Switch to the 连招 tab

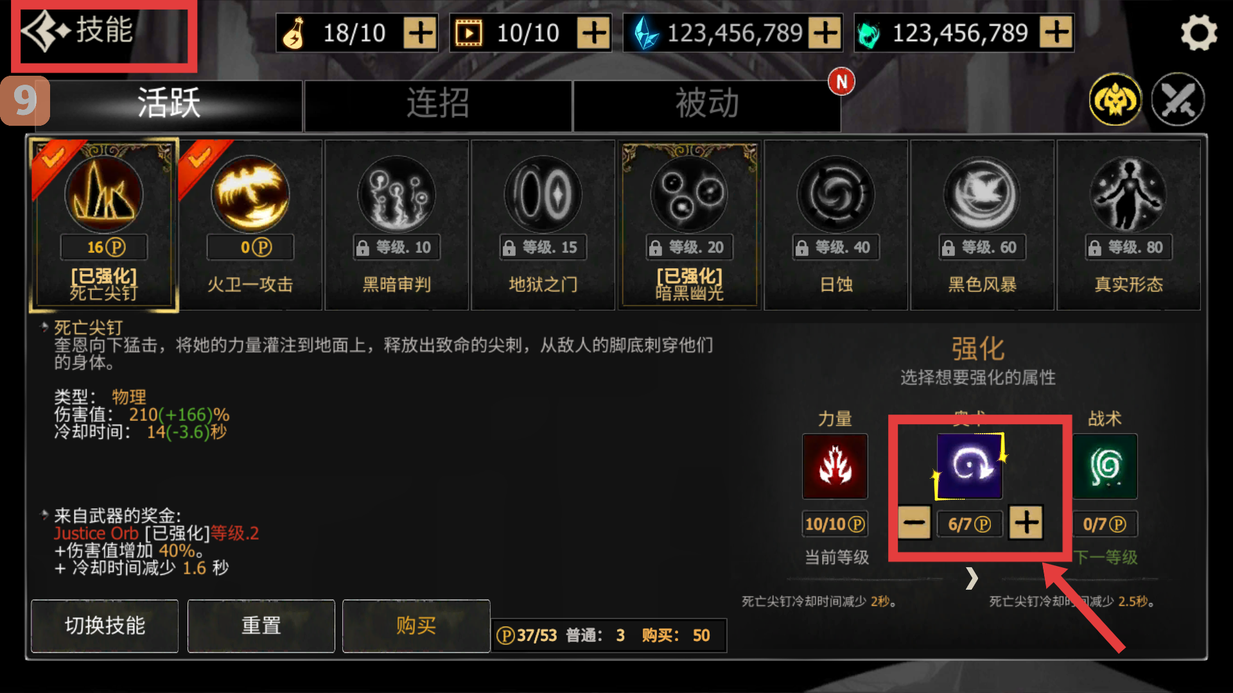pyautogui.click(x=438, y=104)
